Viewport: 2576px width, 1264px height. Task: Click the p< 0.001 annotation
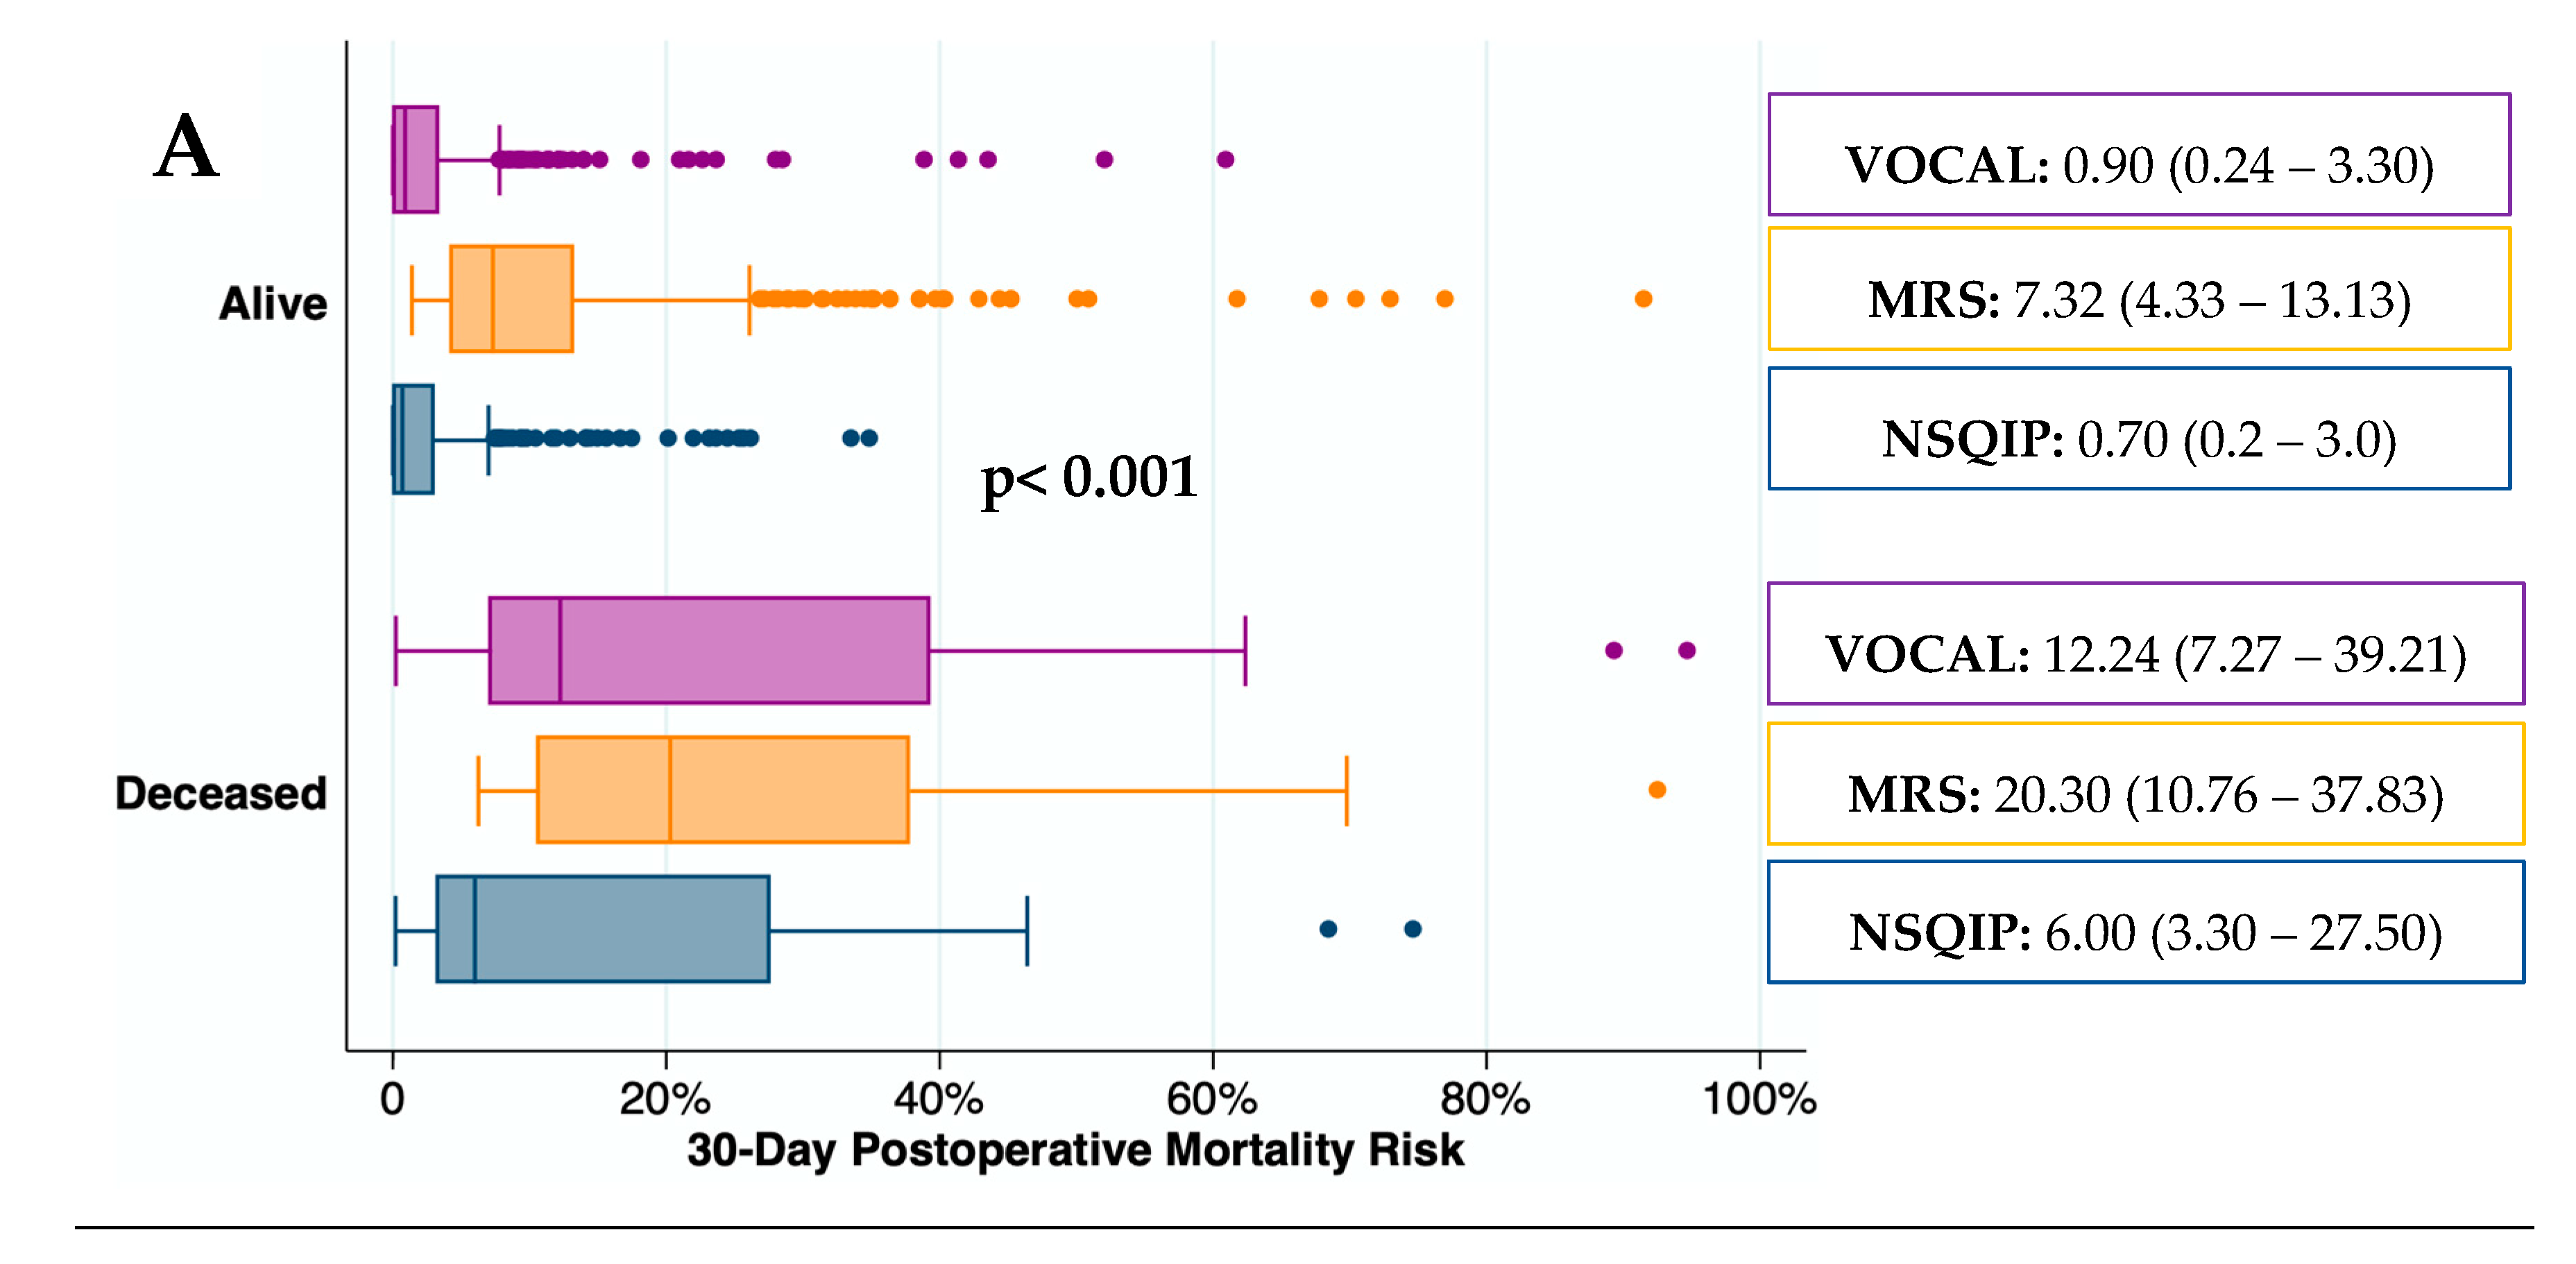[x=1089, y=478]
